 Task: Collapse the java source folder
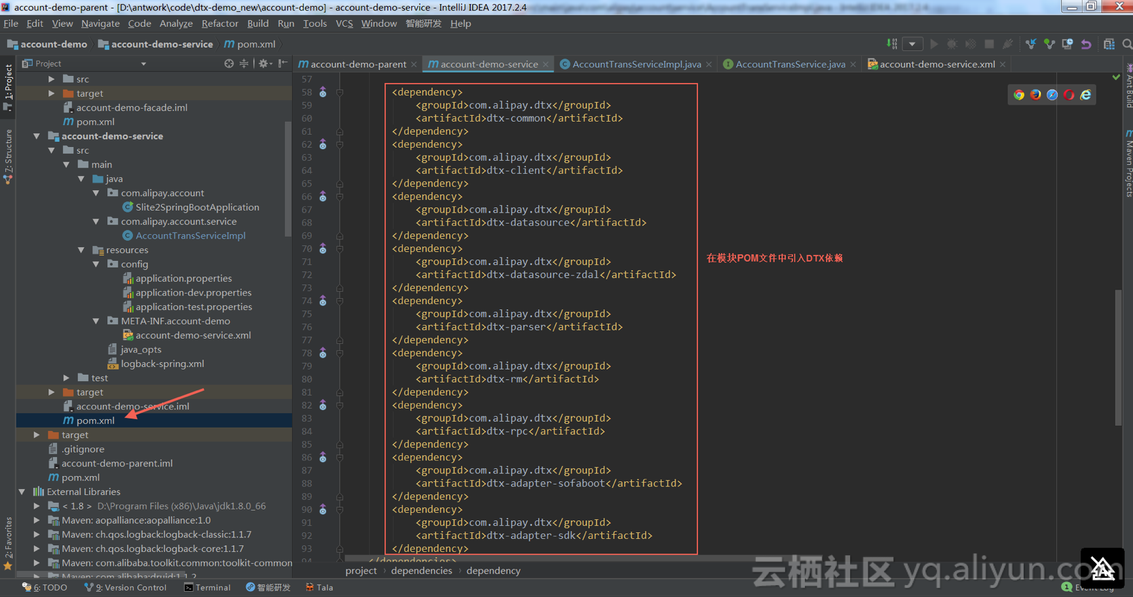pyautogui.click(x=81, y=179)
